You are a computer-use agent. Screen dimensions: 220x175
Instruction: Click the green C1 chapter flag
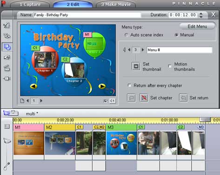pos(141,127)
